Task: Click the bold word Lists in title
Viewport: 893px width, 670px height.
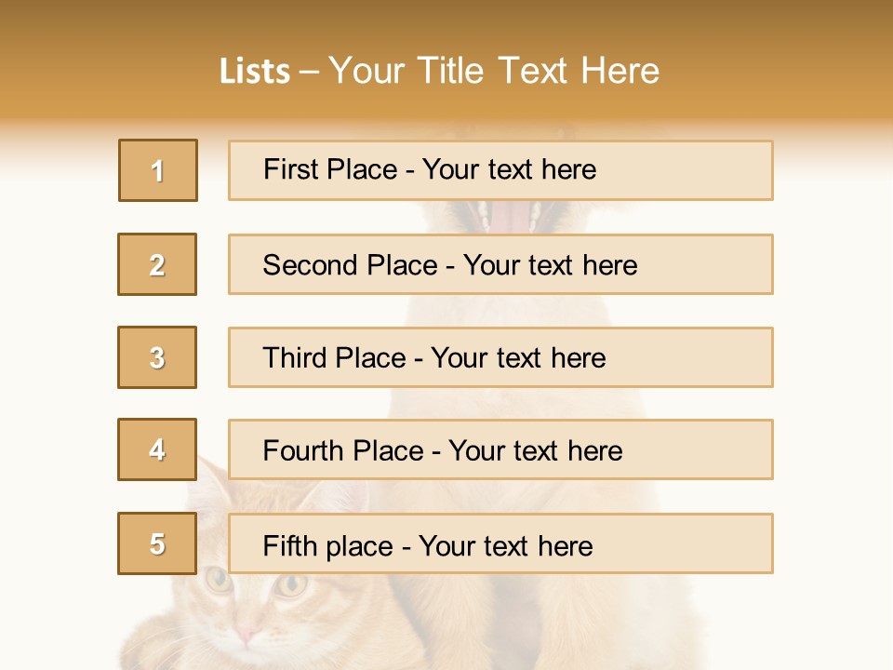Action: [255, 72]
